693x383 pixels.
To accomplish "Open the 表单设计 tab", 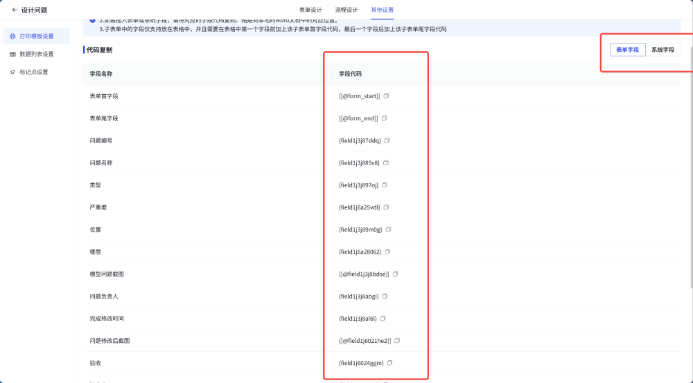I will tap(310, 10).
